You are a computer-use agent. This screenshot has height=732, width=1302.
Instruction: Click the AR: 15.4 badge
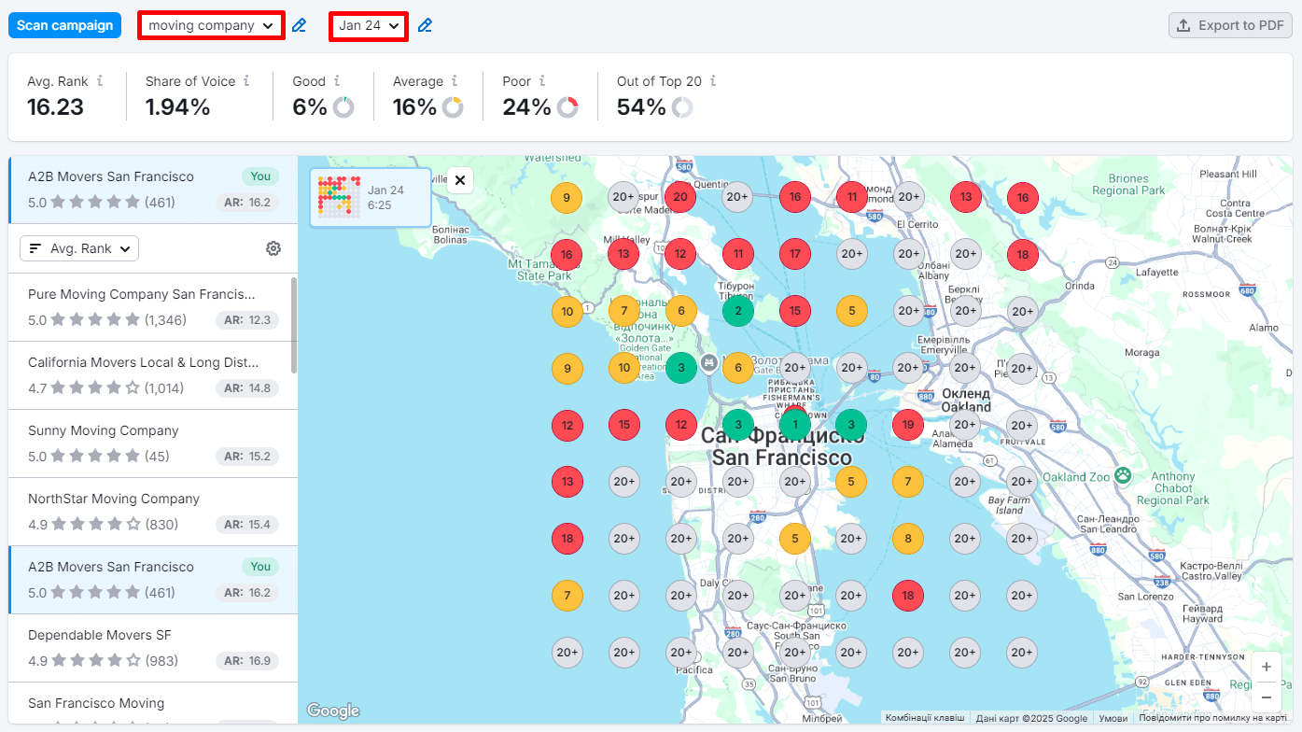(246, 525)
